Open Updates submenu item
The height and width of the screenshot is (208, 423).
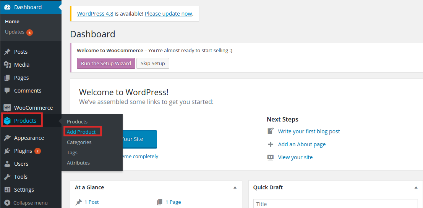tap(15, 32)
